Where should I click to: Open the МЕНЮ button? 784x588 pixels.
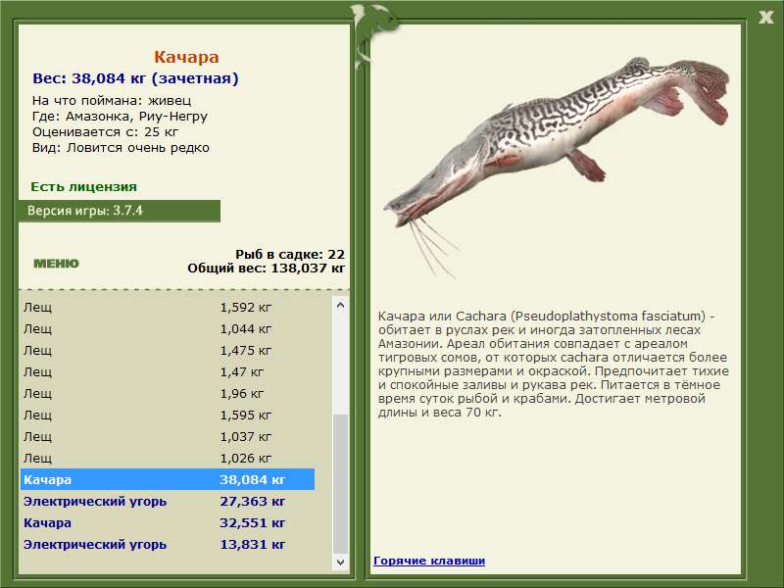click(56, 264)
